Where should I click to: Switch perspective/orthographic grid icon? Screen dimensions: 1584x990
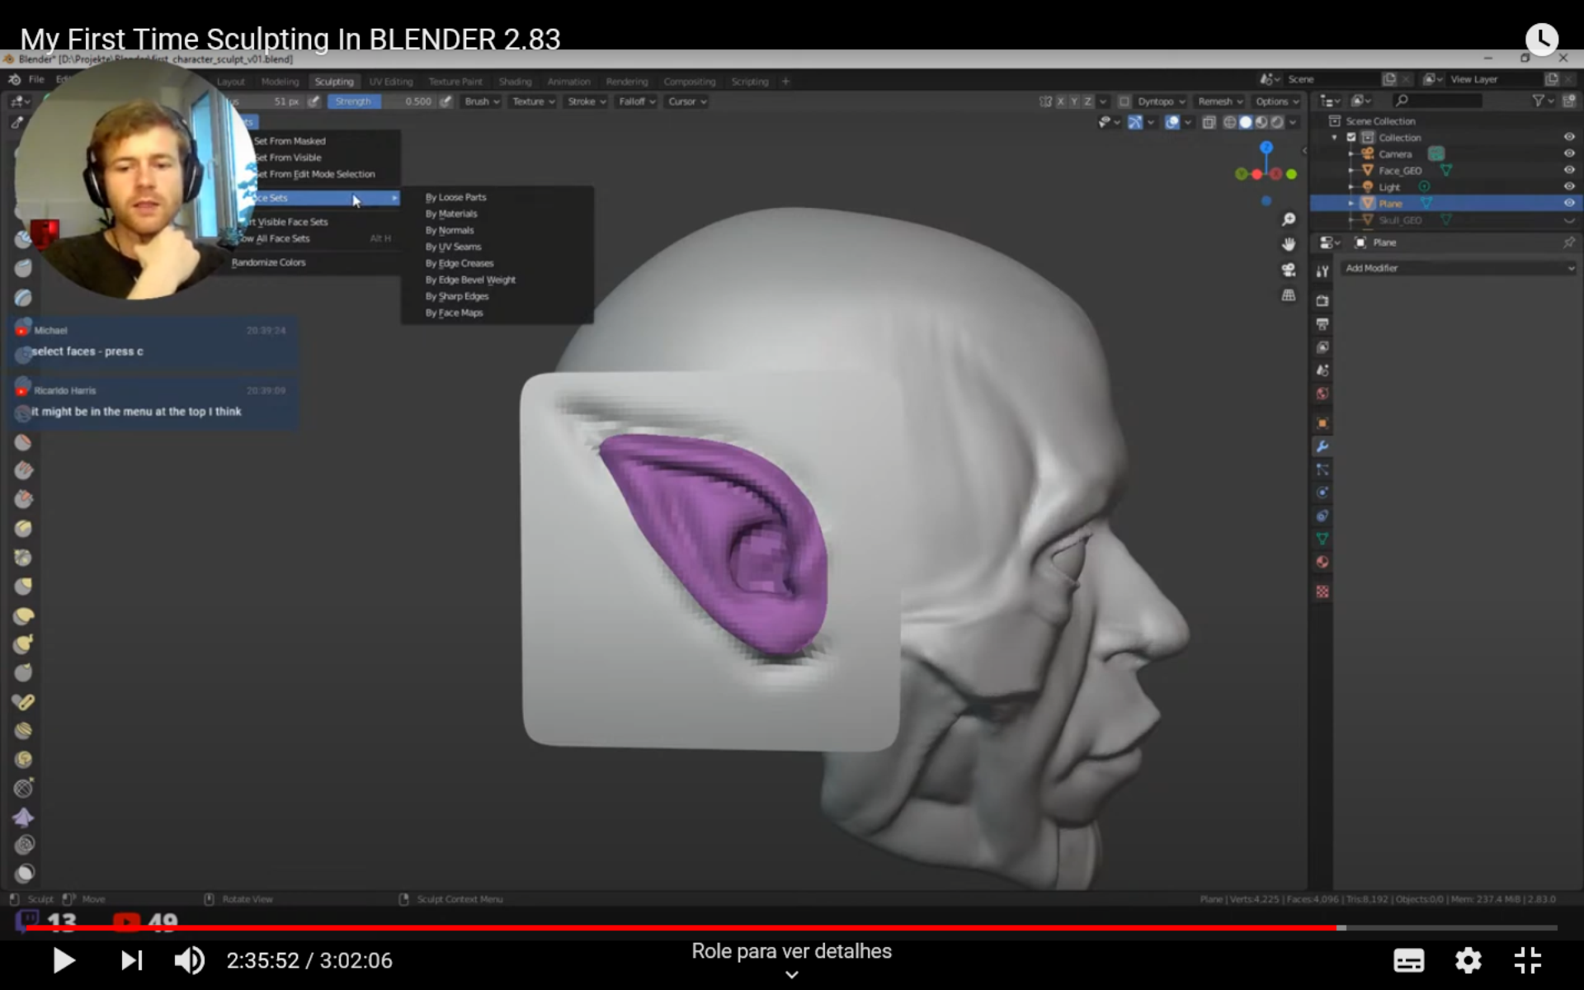pyautogui.click(x=1289, y=295)
